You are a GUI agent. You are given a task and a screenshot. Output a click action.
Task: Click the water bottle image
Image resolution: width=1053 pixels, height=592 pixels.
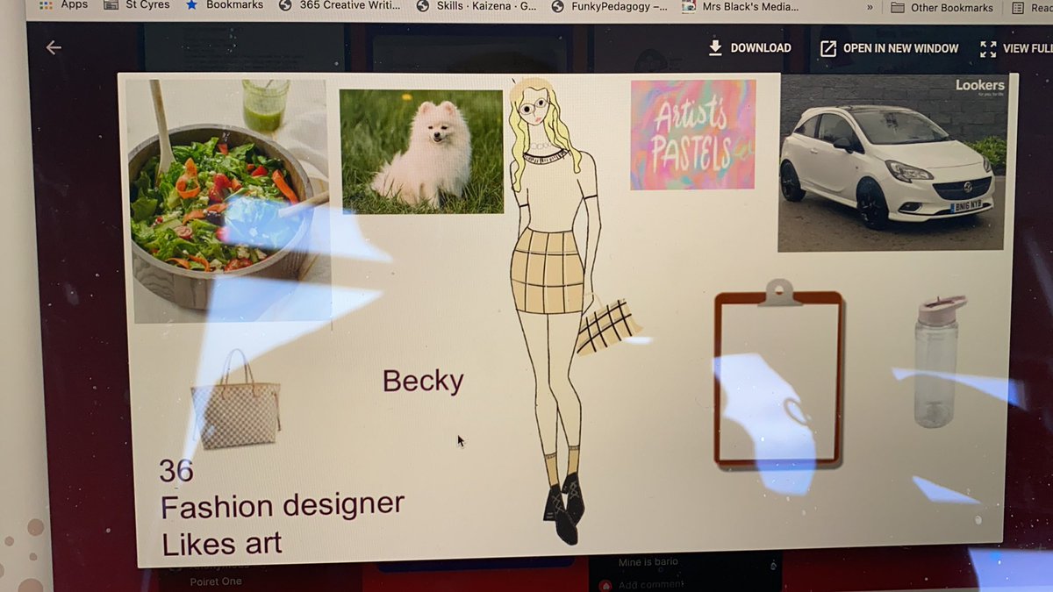(939, 361)
